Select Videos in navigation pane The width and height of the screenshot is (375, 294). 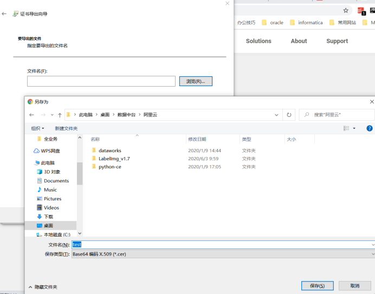click(48, 208)
